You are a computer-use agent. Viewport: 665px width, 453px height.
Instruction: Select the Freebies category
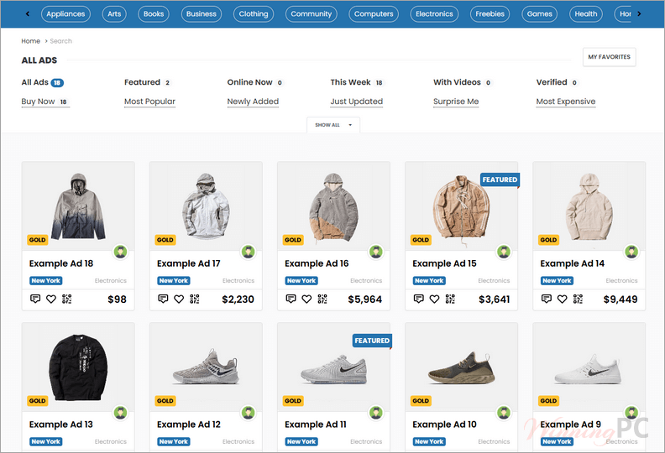(490, 14)
